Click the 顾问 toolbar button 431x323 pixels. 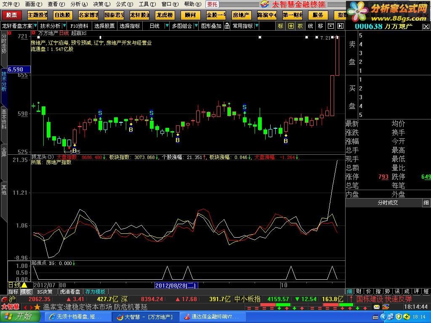pyautogui.click(x=190, y=15)
